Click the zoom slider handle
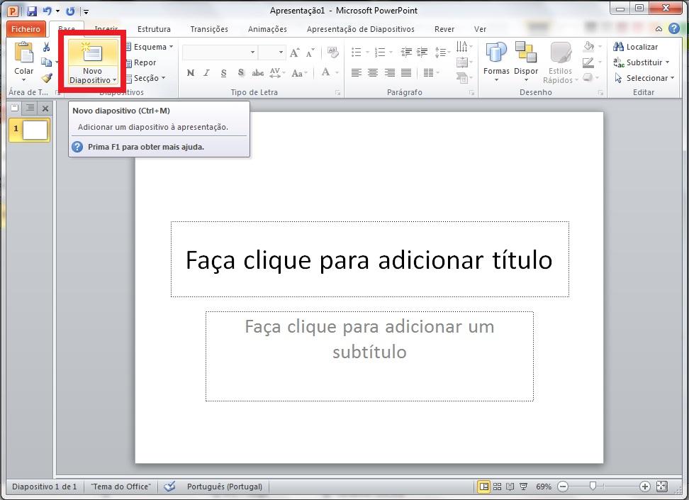 pyautogui.click(x=593, y=487)
